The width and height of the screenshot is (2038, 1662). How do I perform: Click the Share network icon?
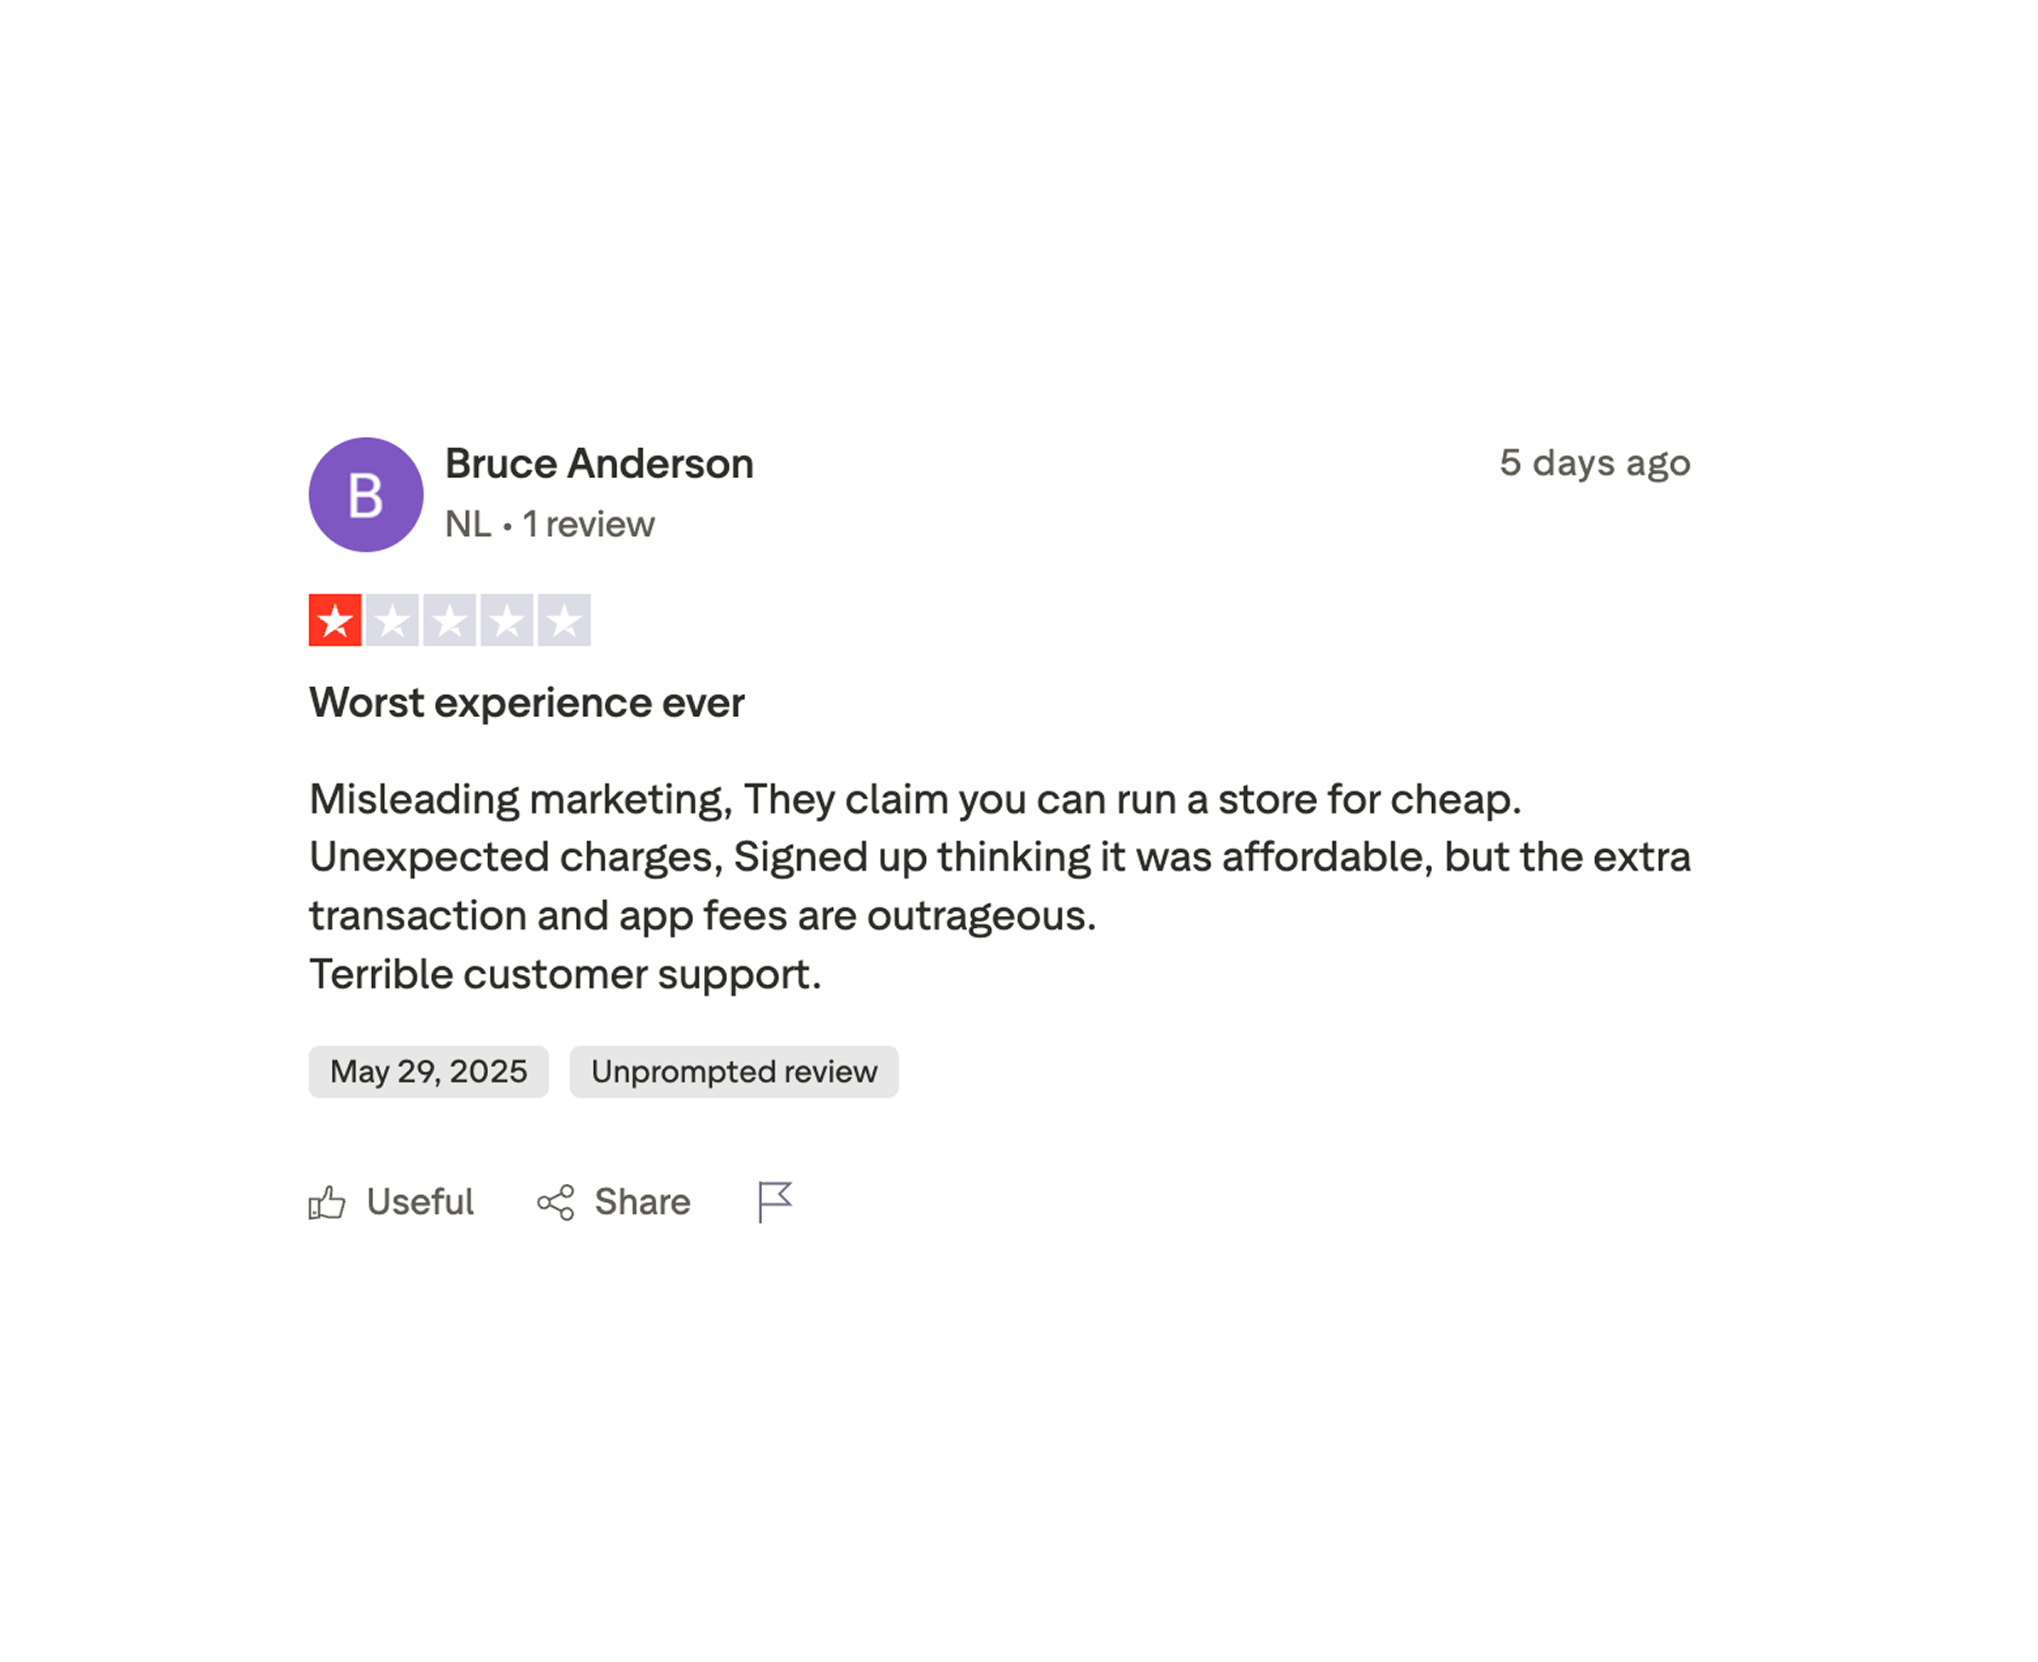(556, 1203)
